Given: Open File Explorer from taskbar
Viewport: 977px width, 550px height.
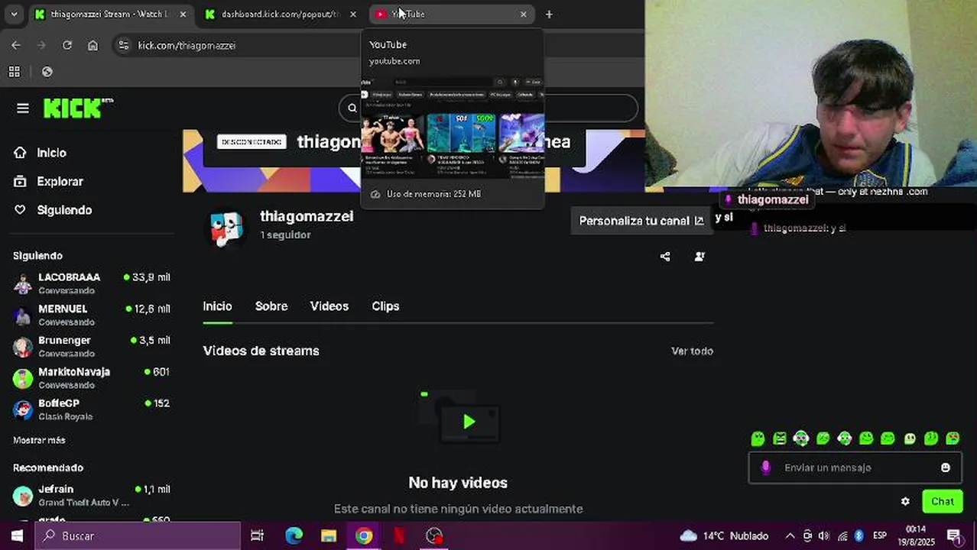Looking at the screenshot, I should point(329,535).
